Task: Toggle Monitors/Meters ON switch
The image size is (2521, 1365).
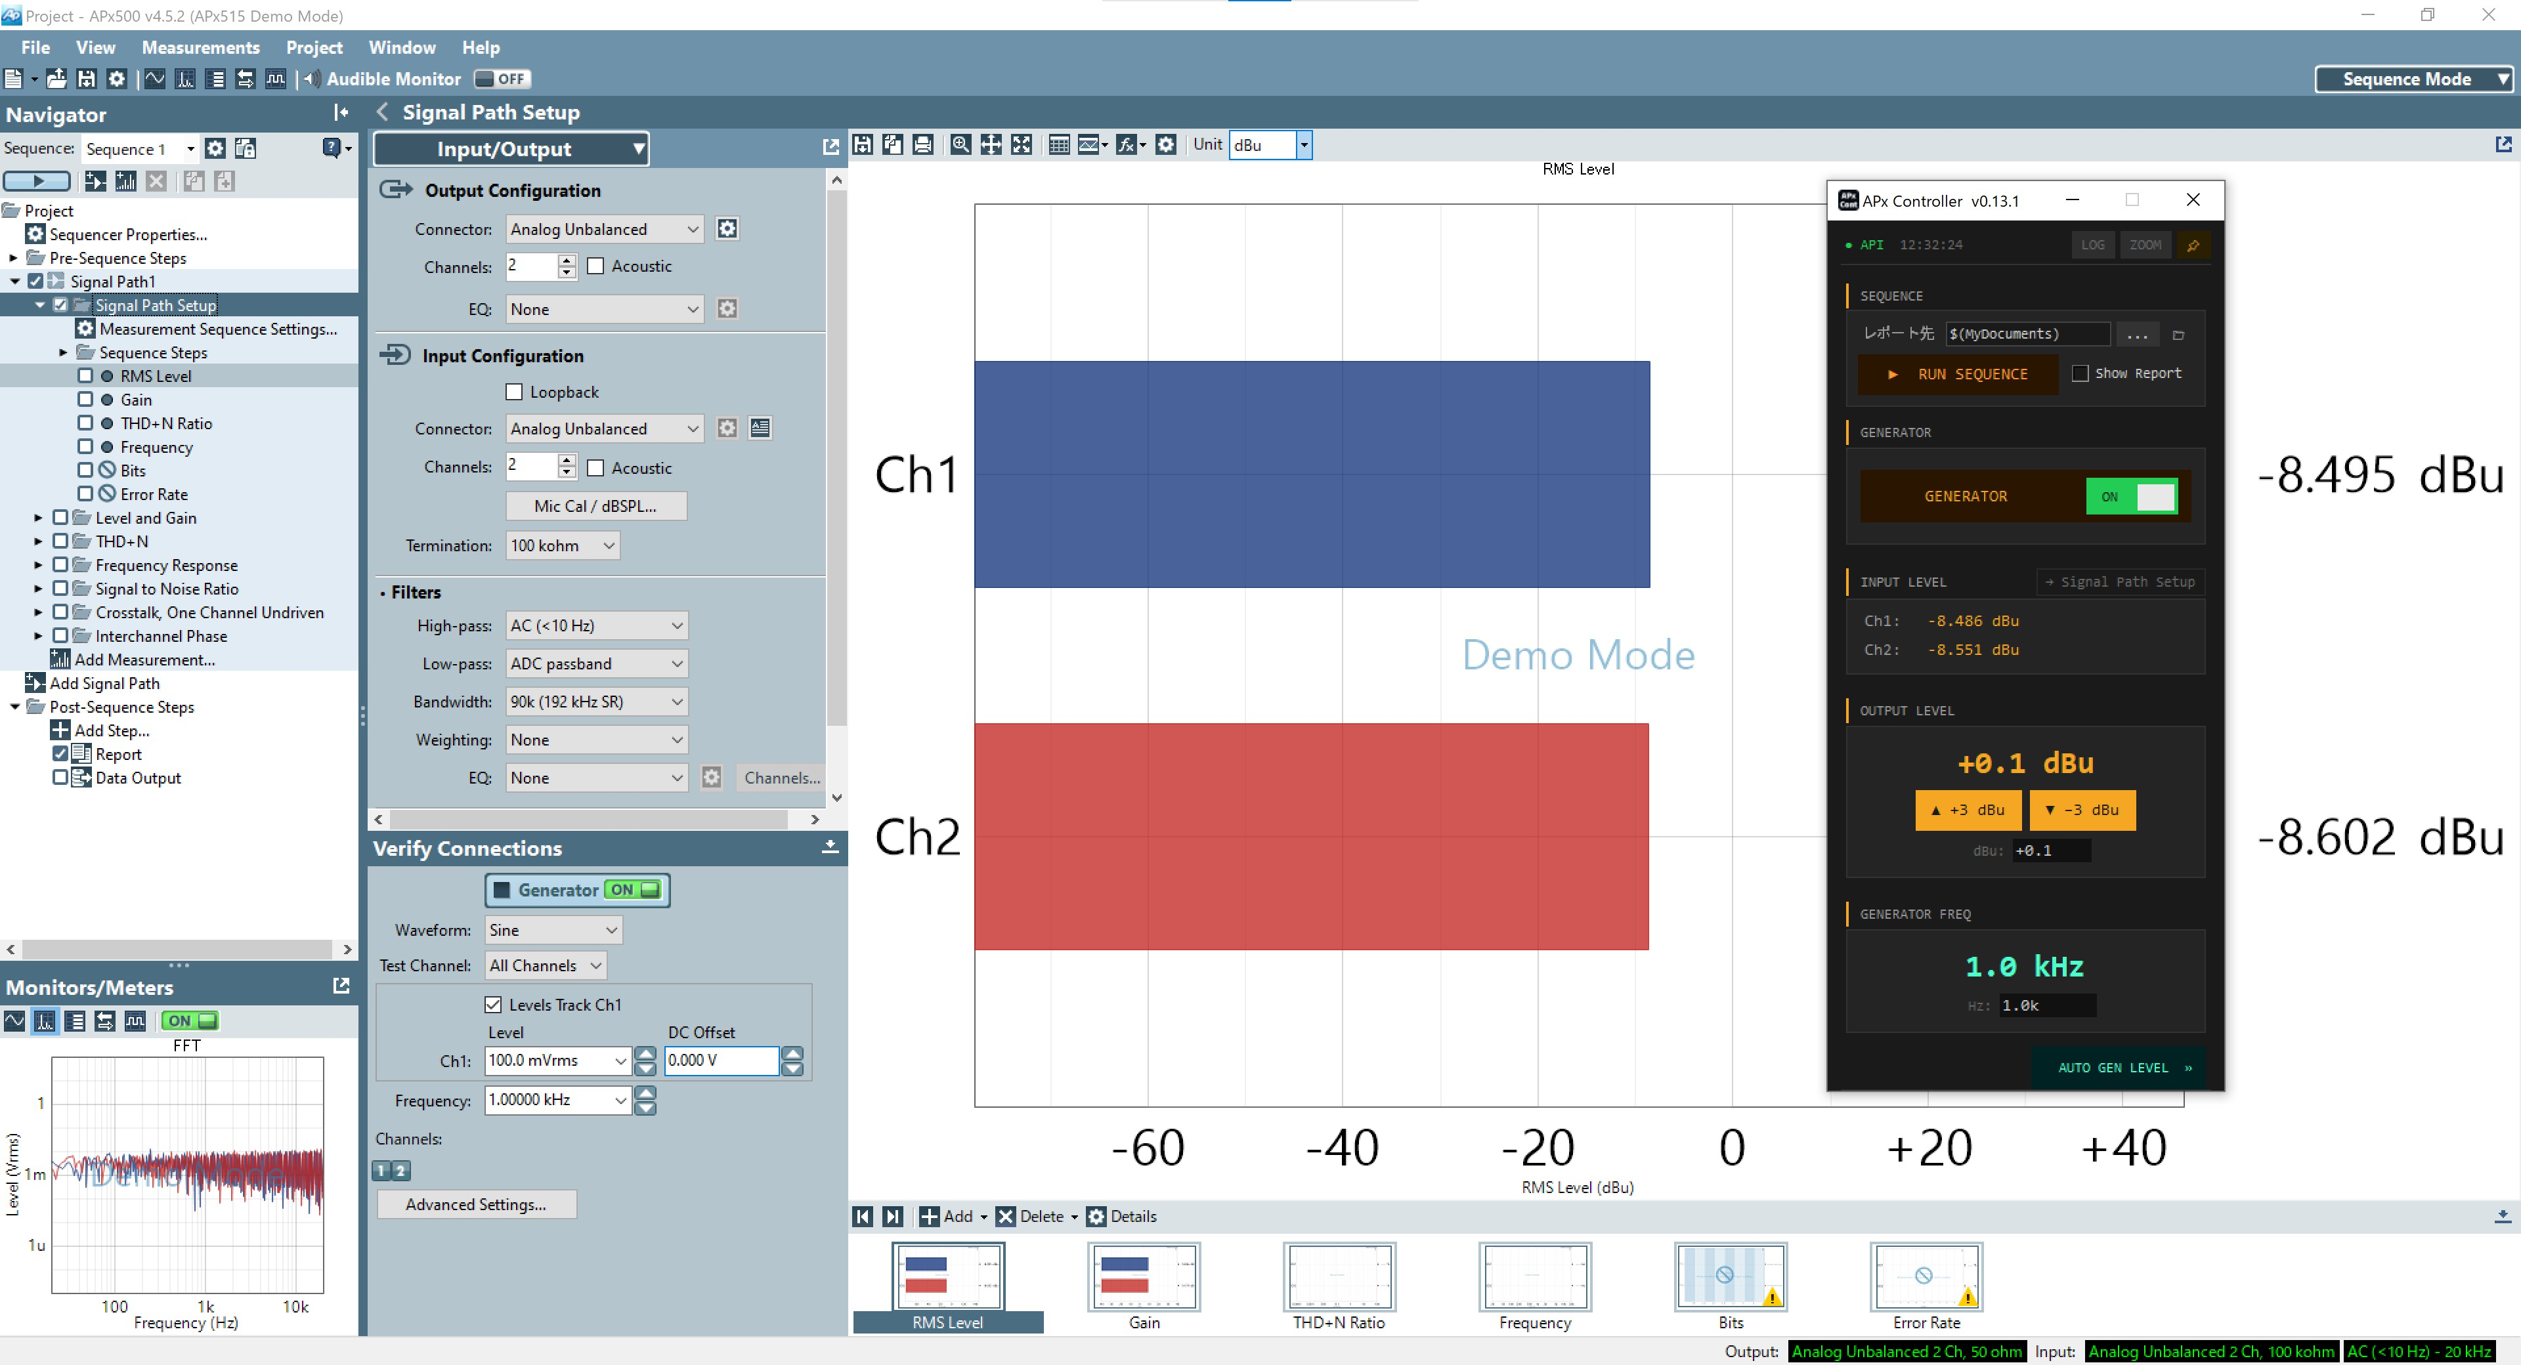Action: pos(190,1022)
